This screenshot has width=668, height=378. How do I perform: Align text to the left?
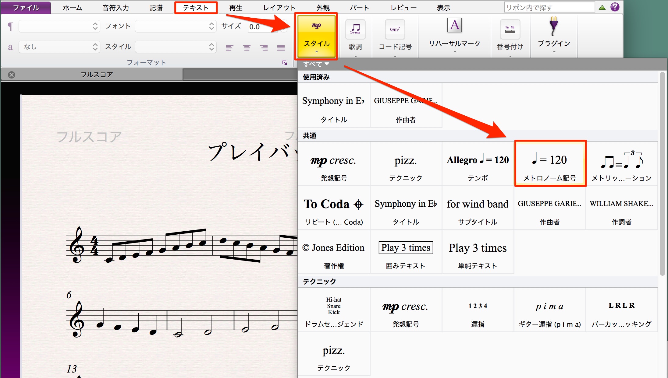[229, 47]
